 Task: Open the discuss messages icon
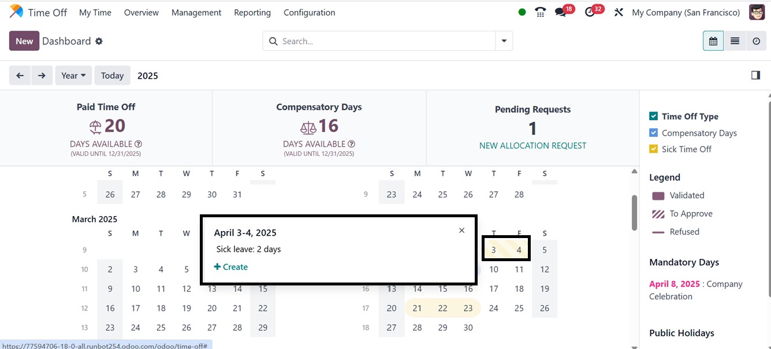tap(560, 12)
